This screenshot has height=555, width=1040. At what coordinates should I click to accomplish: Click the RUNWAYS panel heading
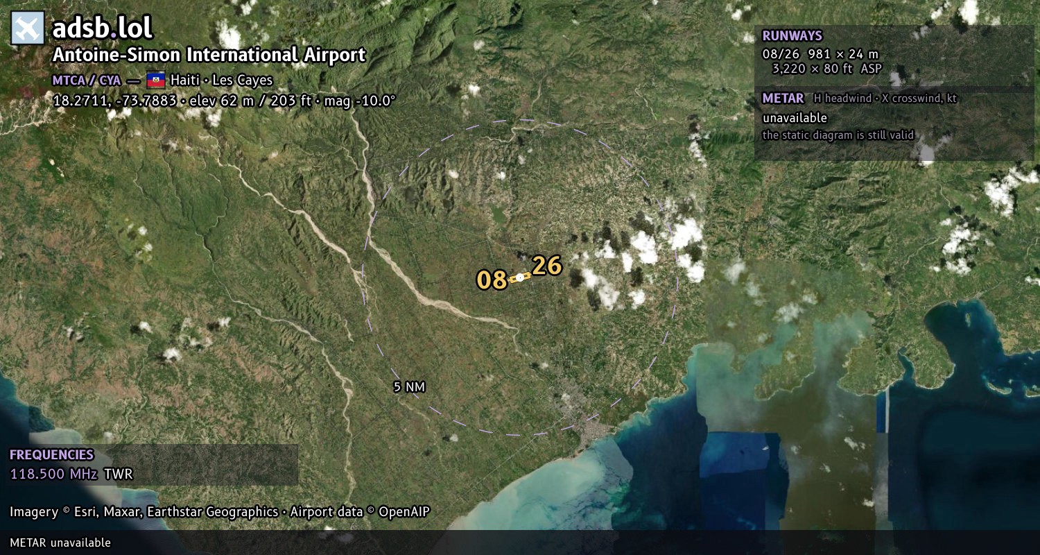coord(792,36)
